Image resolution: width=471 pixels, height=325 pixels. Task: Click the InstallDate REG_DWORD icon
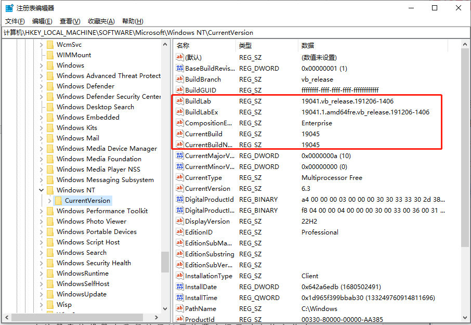[179, 287]
